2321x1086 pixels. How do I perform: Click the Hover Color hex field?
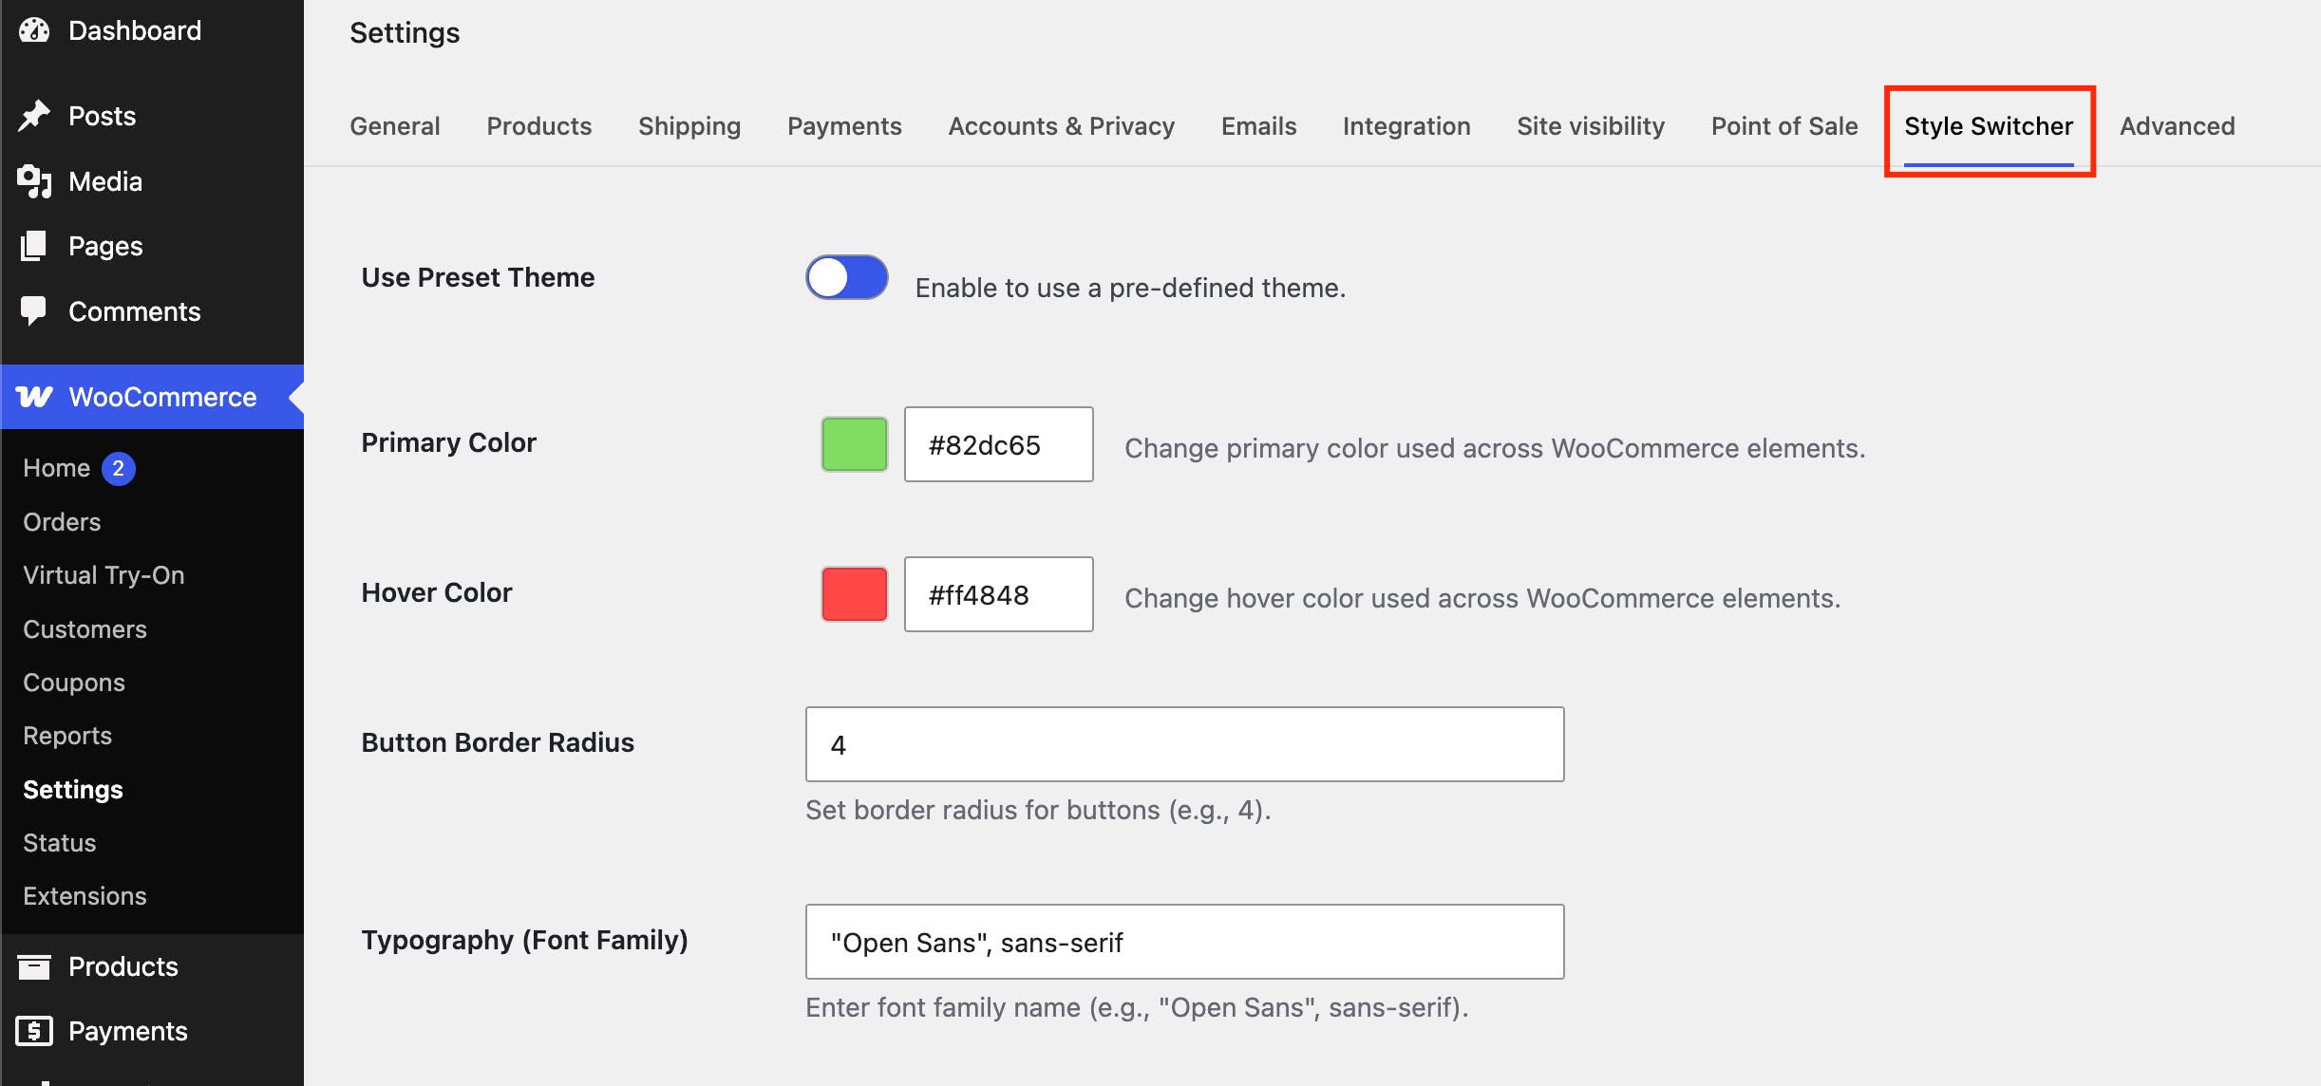coord(999,594)
